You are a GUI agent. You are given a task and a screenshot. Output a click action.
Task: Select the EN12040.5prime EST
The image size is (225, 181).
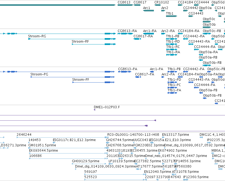tap(145, 174)
